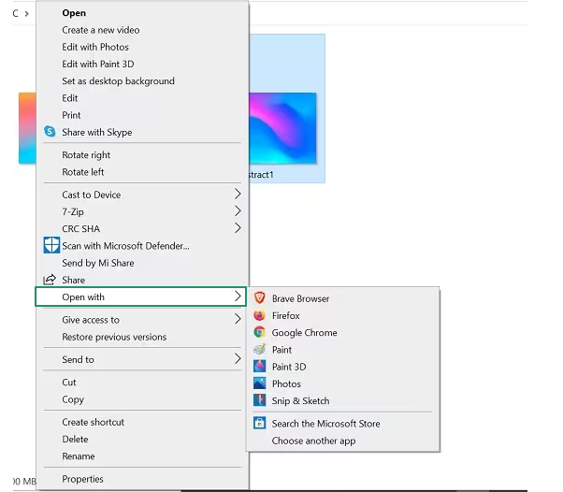
Task: Click the Skype icon beside Share with Skype
Action: point(50,132)
